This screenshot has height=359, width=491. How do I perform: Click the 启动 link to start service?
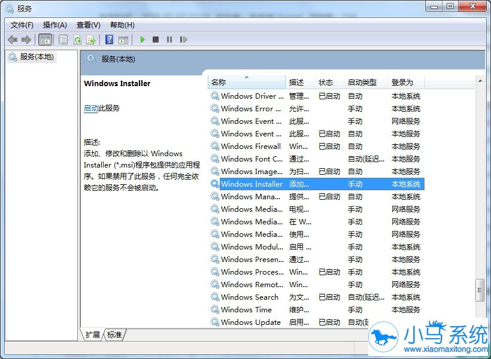pos(91,108)
